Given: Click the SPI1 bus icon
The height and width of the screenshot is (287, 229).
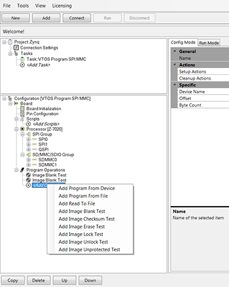Looking at the screenshot, I should (x=34, y=145).
